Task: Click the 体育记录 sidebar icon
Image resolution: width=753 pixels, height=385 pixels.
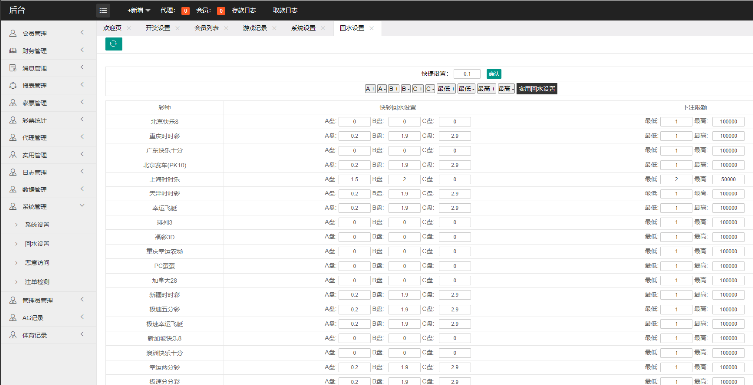Action: point(13,335)
